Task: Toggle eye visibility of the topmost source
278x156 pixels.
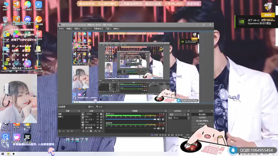Action: tap(98, 114)
